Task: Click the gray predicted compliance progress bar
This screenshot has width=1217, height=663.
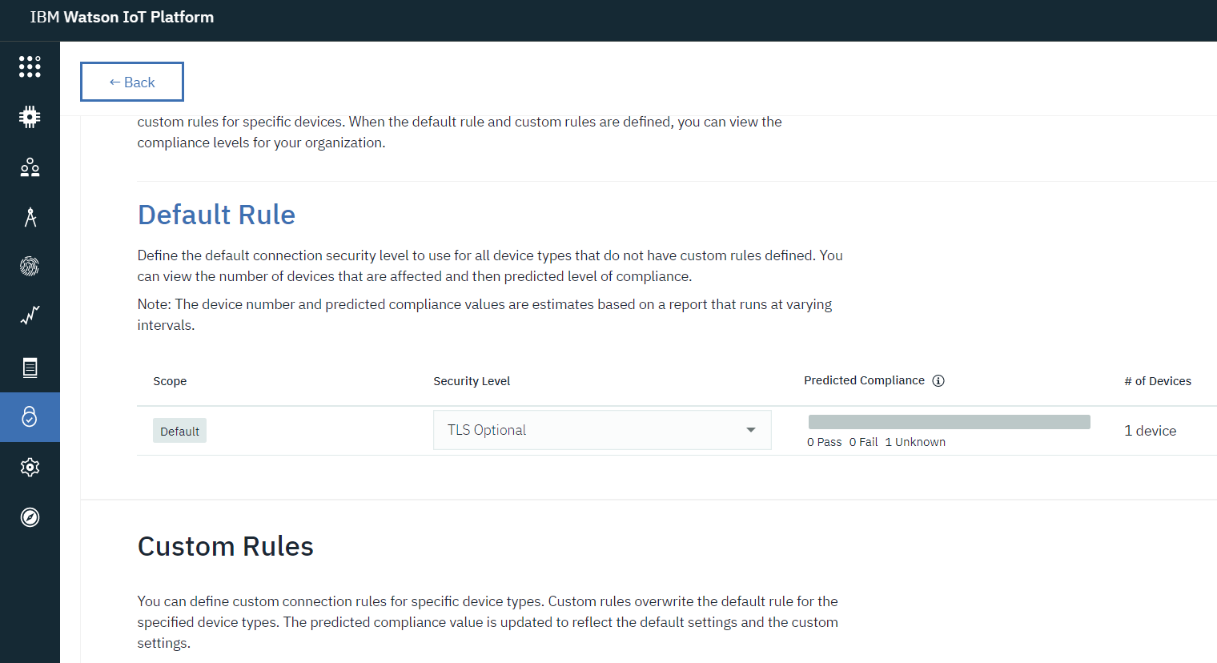Action: tap(949, 422)
